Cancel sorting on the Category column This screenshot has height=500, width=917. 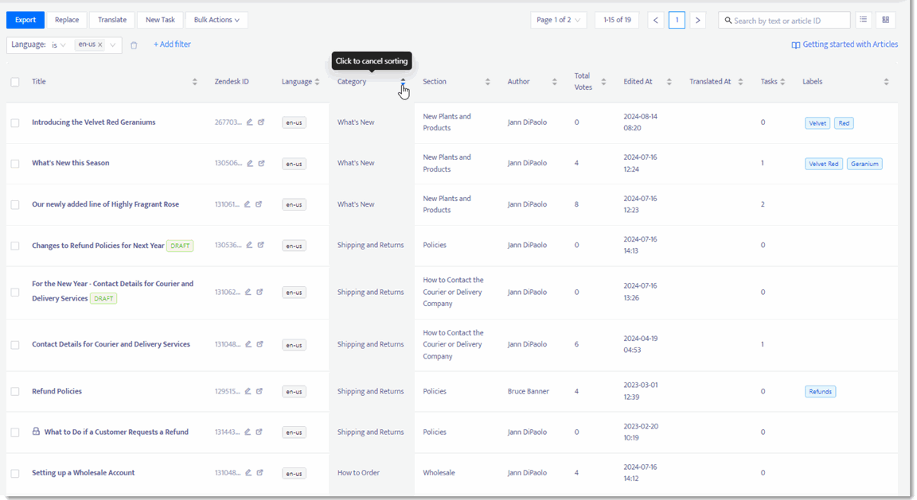403,82
